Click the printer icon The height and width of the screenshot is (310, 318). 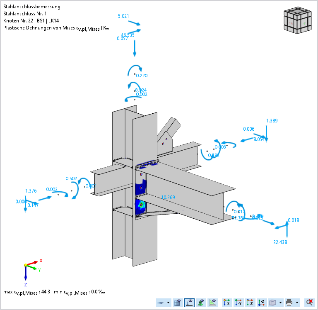(289, 303)
